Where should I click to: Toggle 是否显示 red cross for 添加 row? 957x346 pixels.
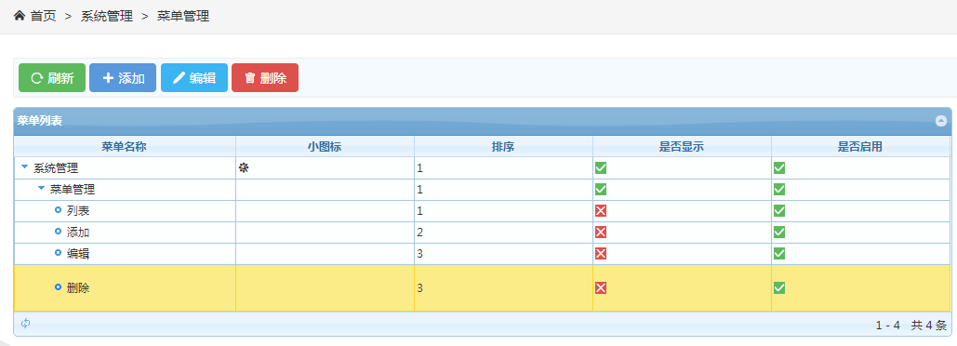(x=601, y=232)
